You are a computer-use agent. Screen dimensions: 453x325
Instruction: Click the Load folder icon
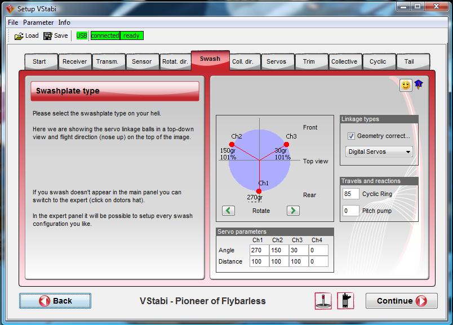[19, 36]
